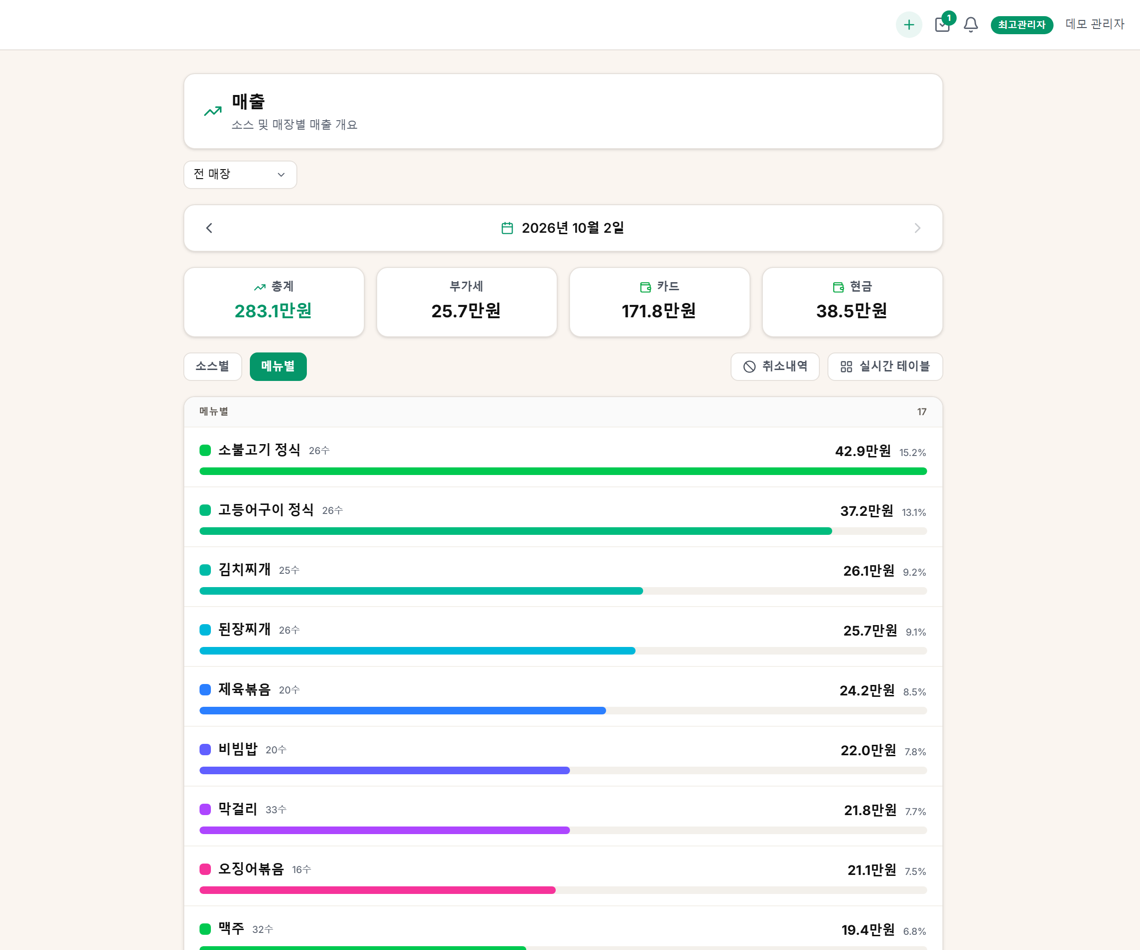Screen dimensions: 1140x950
Task: Click the 맥주 menu row name
Action: coord(231,928)
